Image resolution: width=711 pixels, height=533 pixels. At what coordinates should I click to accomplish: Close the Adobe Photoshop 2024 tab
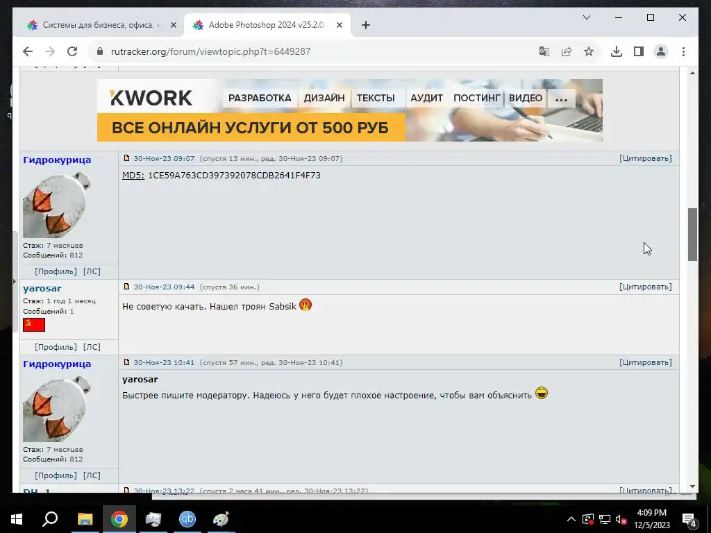(x=339, y=25)
